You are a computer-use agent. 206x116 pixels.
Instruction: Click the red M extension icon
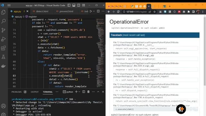pyautogui.click(x=179, y=12)
